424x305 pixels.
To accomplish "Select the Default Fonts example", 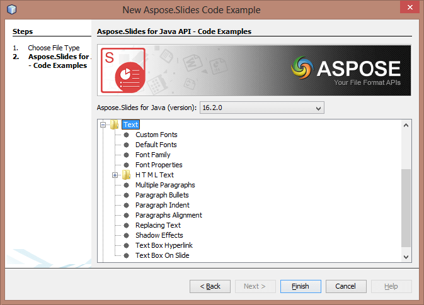I will click(156, 145).
